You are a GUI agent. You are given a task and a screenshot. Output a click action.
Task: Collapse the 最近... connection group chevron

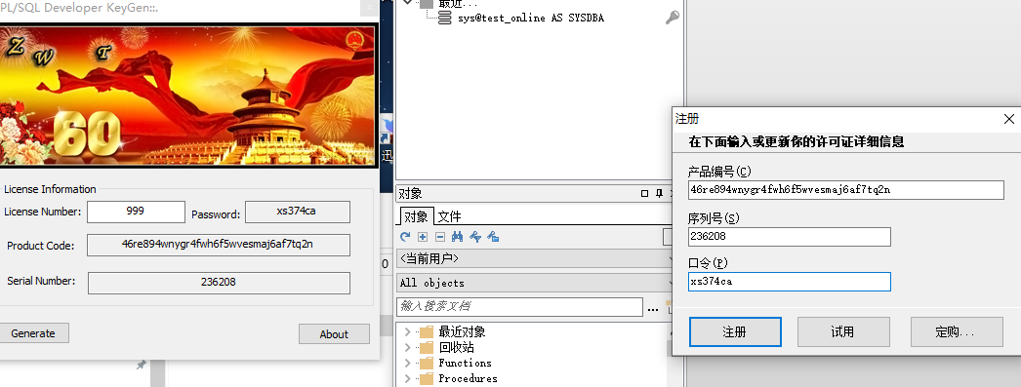(408, 3)
